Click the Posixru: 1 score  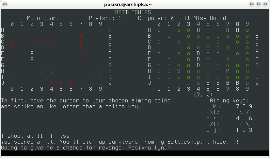pyautogui.click(x=105, y=18)
